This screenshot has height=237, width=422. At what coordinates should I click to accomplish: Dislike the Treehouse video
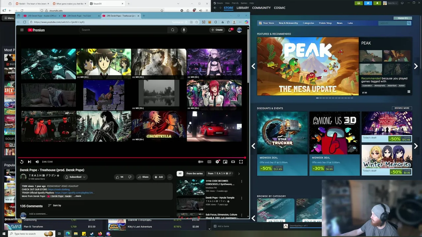point(130,177)
